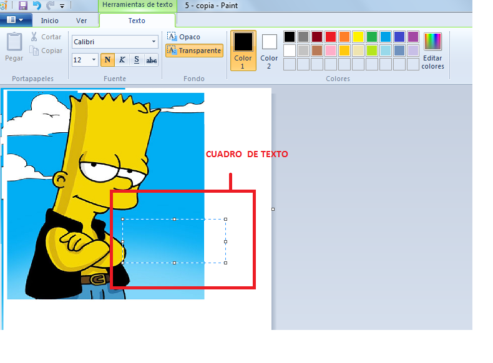Switch to the Ver tab
493x363 pixels.
click(81, 21)
